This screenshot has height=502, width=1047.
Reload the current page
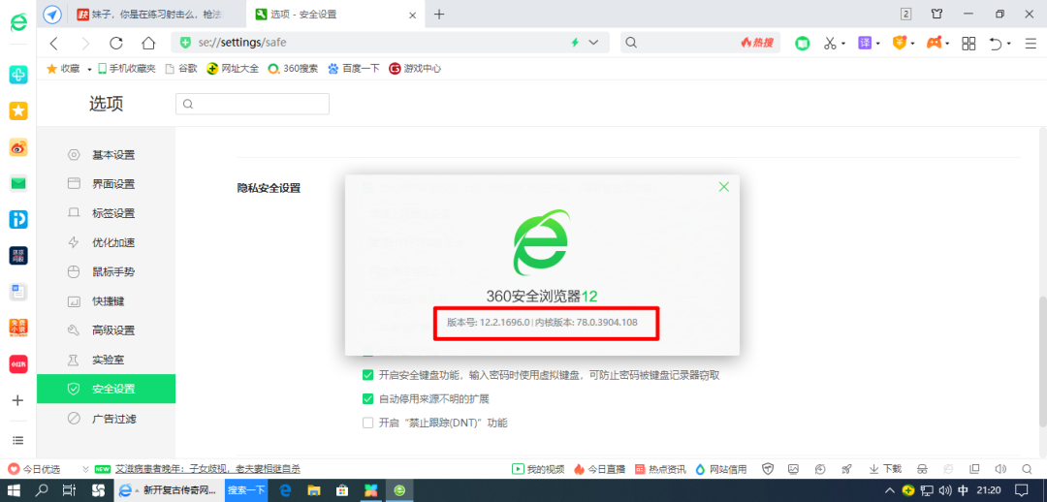116,44
